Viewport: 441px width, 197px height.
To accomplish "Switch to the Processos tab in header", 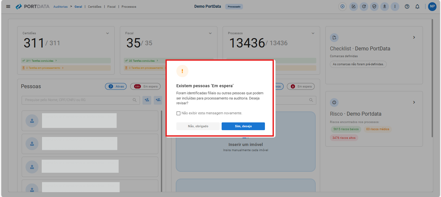I will (129, 7).
